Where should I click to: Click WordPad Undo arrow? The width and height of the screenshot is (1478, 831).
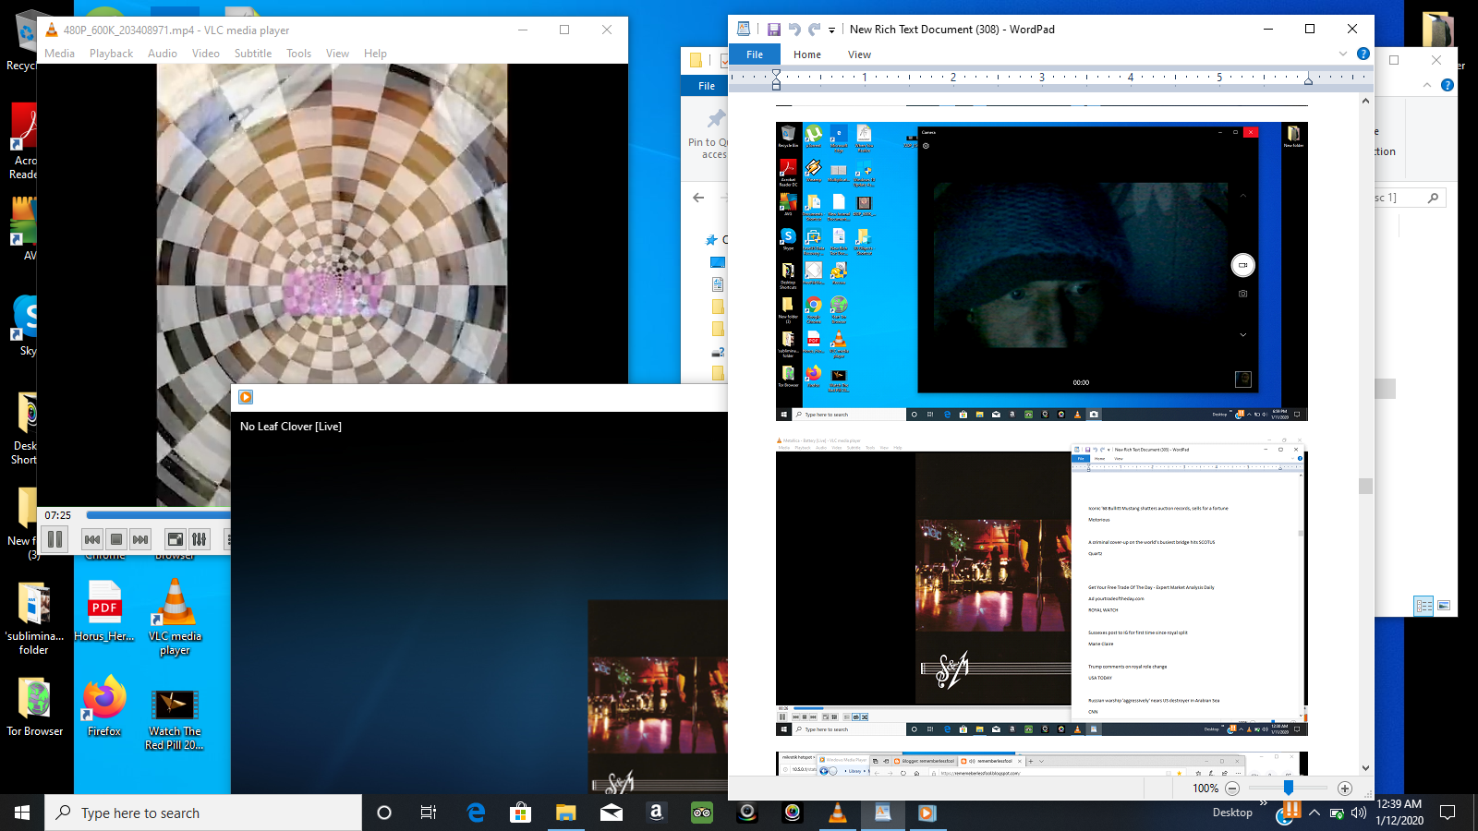pos(794,30)
